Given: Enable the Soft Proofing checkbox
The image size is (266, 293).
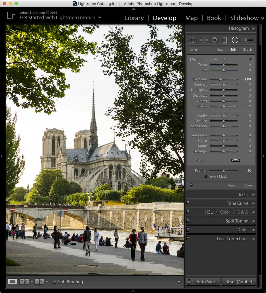Looking at the screenshot, I should click(x=54, y=281).
